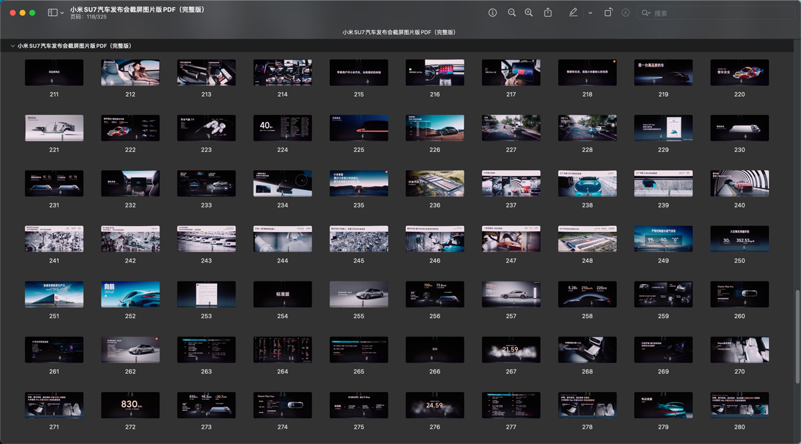Screen dimensions: 801x444
Task: Select the page 258 thumbnail
Action: tap(587, 294)
